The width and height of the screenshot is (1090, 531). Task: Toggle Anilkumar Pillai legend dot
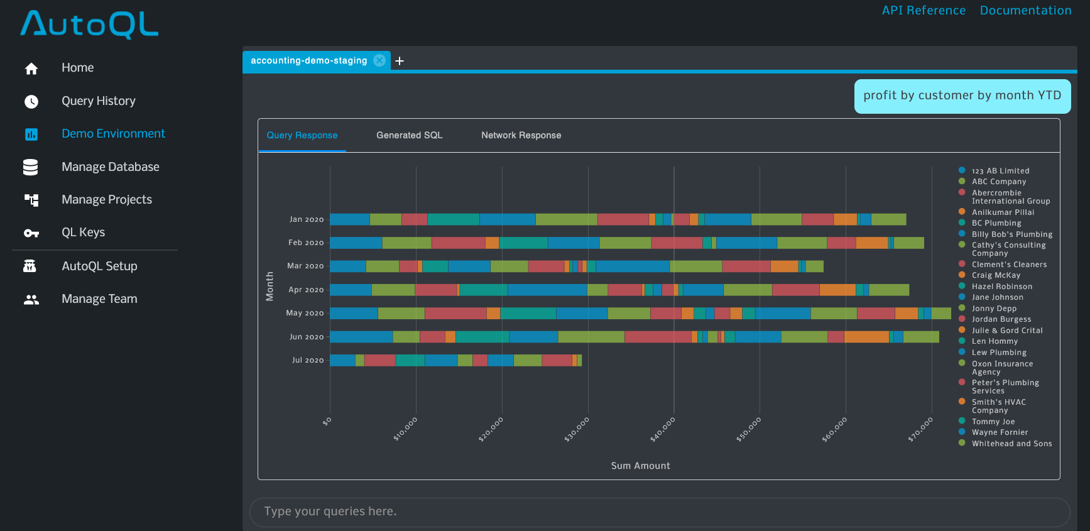click(x=962, y=212)
